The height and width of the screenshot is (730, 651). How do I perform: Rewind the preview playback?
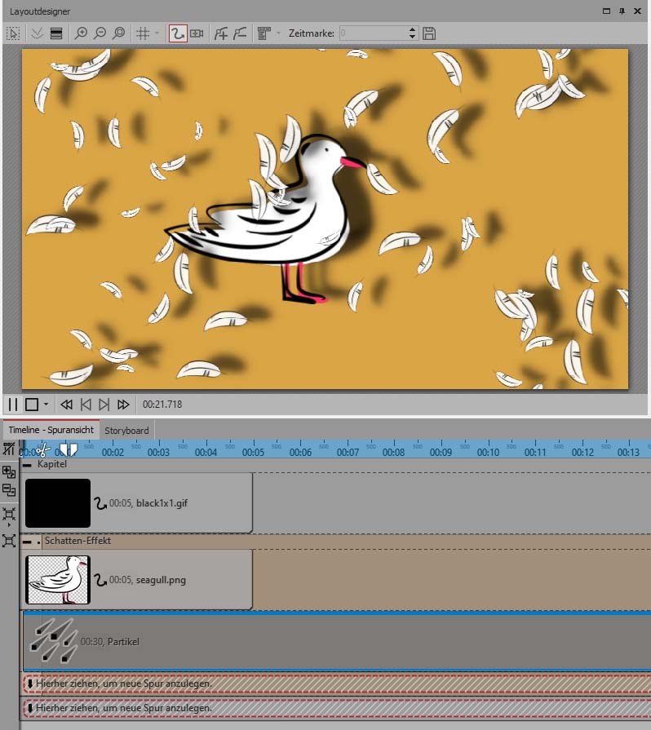[x=67, y=405]
